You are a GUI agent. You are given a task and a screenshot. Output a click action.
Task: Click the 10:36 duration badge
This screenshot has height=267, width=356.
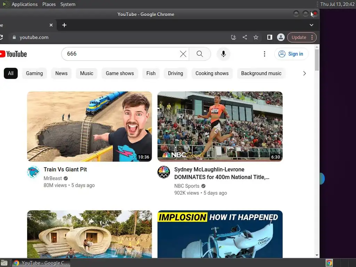click(x=144, y=157)
